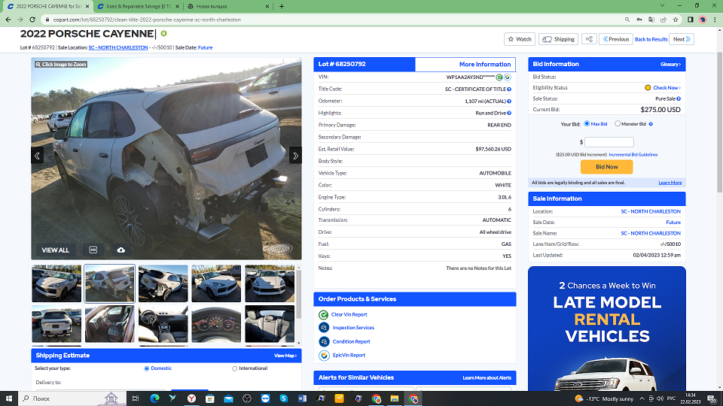Screen dimensions: 723x406
Task: Select Domestic shipping radio button
Action: [x=147, y=368]
